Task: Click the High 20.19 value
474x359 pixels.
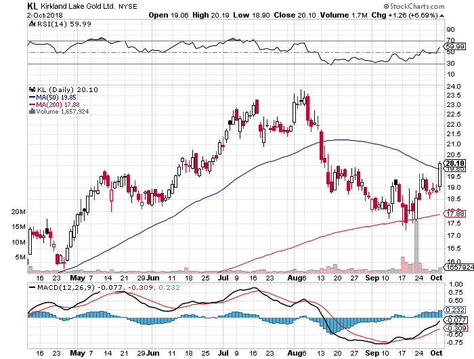Action: click(211, 15)
